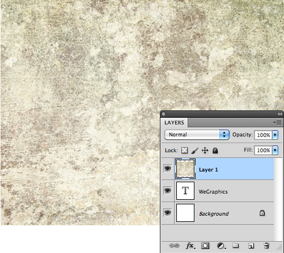
Task: Lock all layer attributes
Action: click(x=215, y=151)
